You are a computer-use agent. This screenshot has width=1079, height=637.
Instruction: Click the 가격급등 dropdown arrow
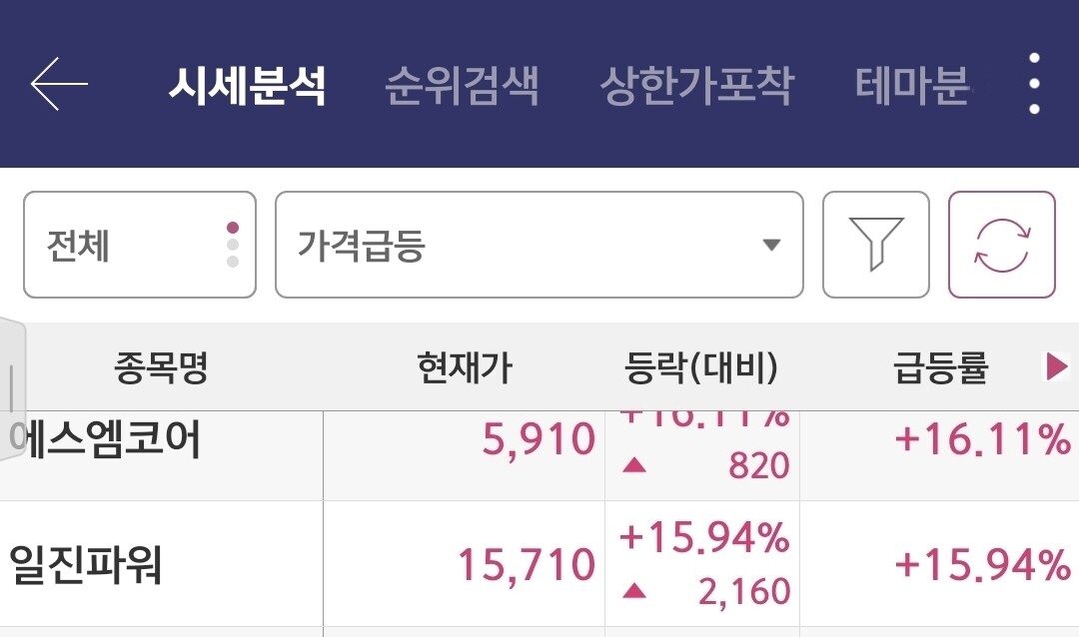[x=770, y=245]
